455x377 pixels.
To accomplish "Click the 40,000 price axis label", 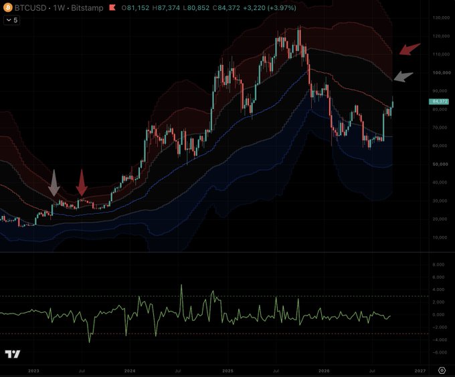I will coord(440,182).
